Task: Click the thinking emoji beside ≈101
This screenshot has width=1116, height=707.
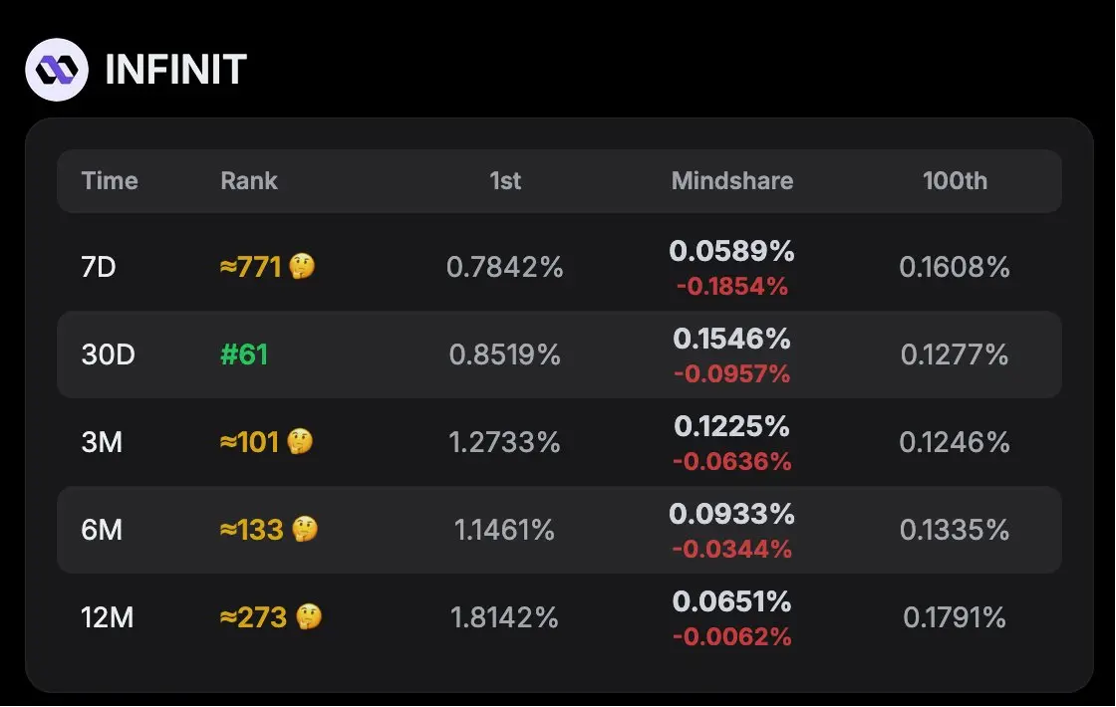Action: pyautogui.click(x=300, y=442)
